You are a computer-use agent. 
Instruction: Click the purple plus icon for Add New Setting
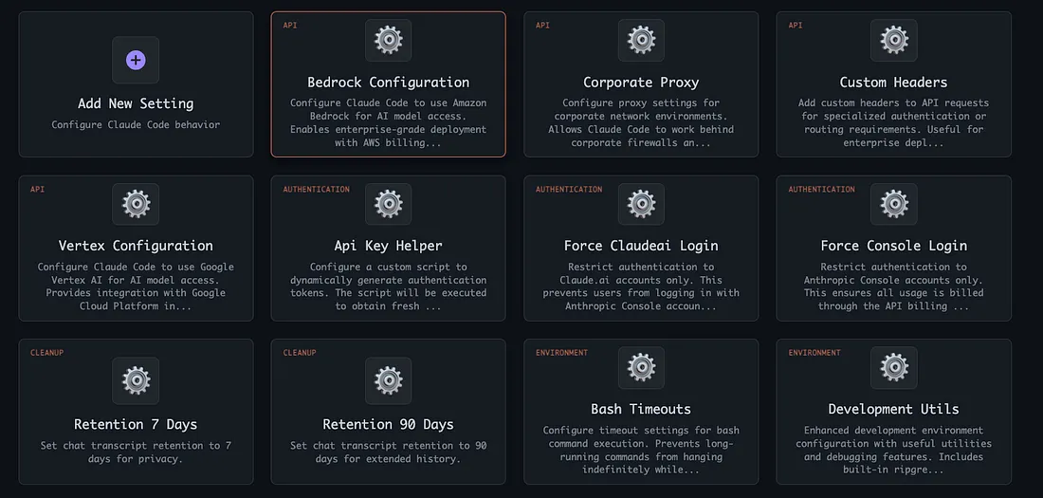click(x=136, y=60)
